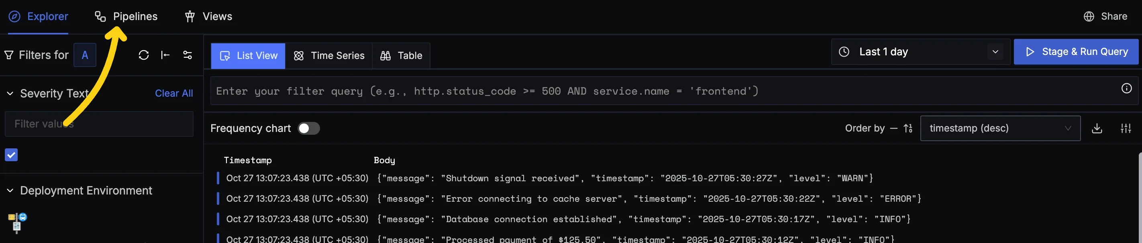
Task: Toggle the ascending sort order icon near Order by
Action: pyautogui.click(x=907, y=128)
